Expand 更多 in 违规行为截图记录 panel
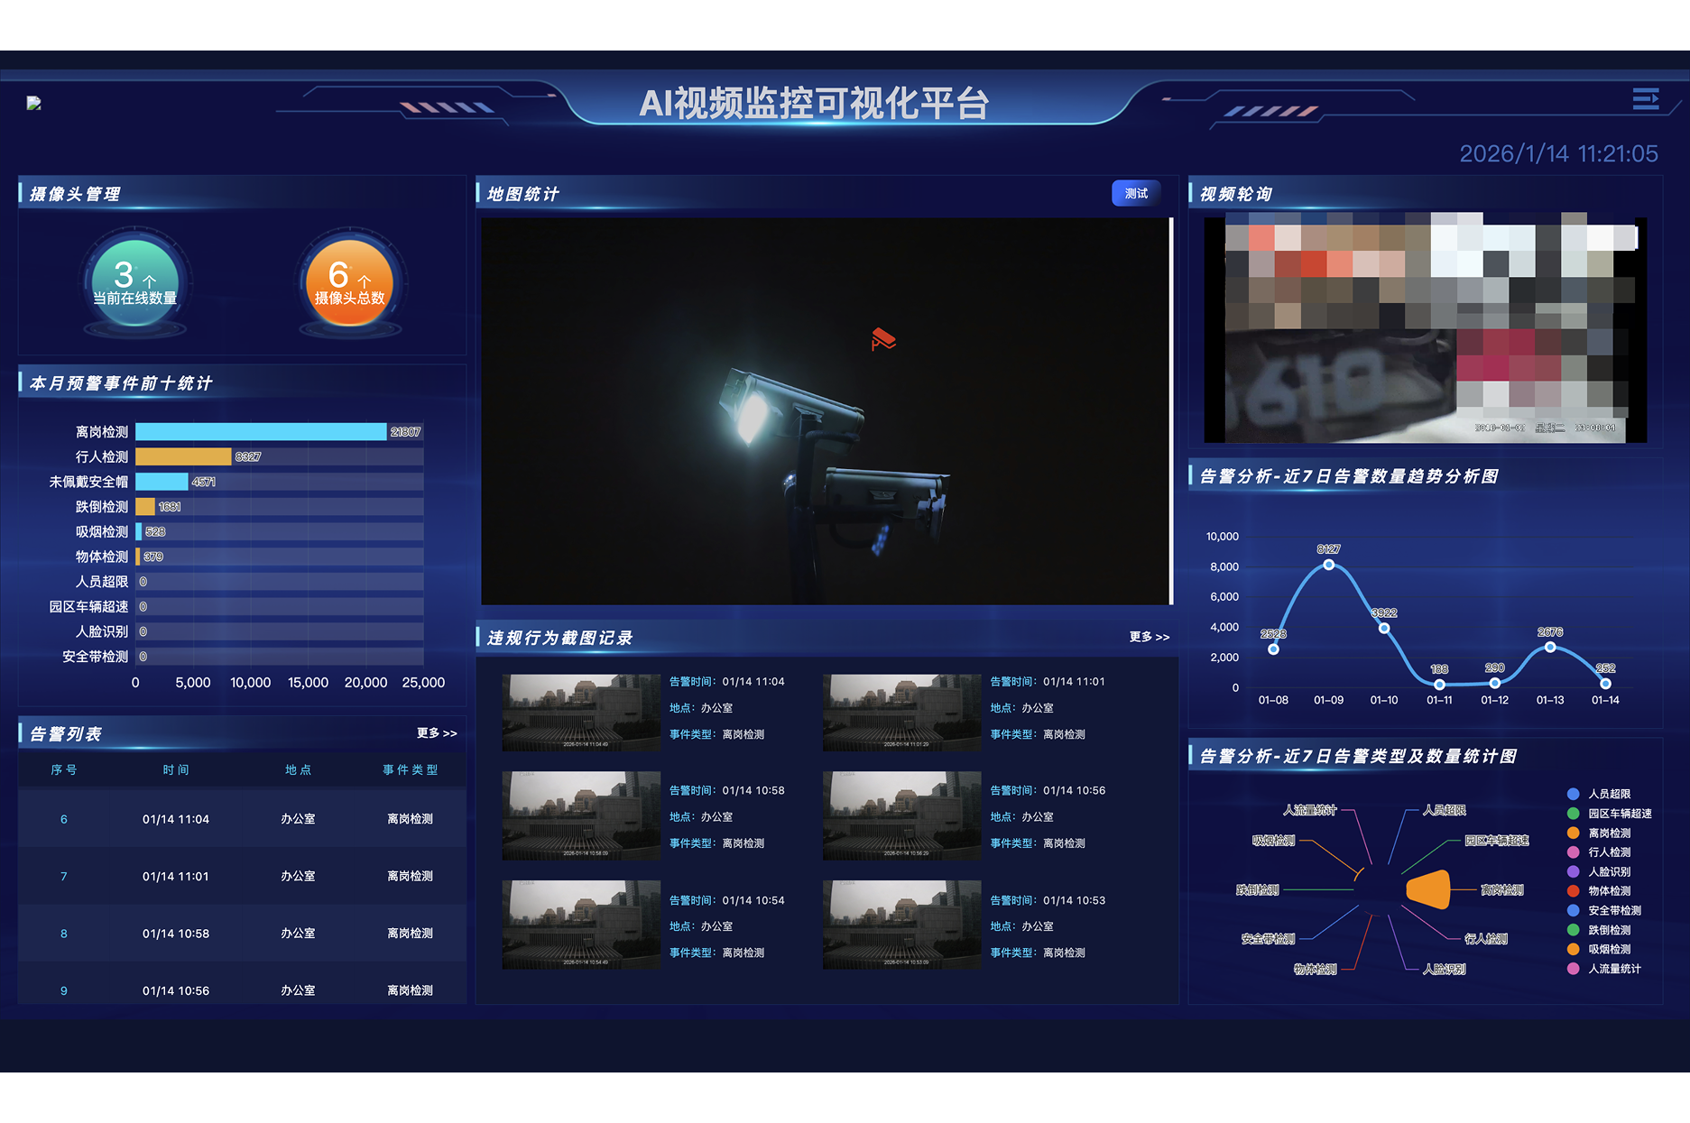This screenshot has height=1123, width=1690. [x=1149, y=637]
